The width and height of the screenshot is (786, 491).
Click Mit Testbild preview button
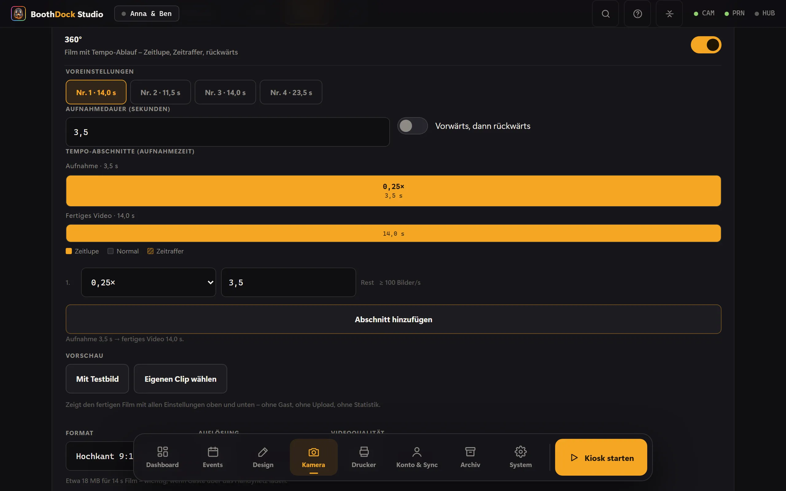click(97, 379)
